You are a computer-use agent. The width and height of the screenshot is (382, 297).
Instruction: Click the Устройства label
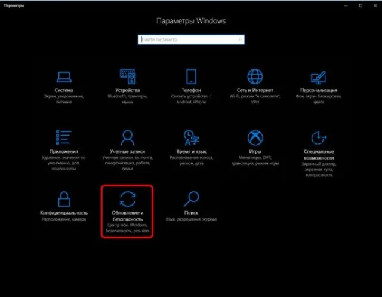point(128,90)
